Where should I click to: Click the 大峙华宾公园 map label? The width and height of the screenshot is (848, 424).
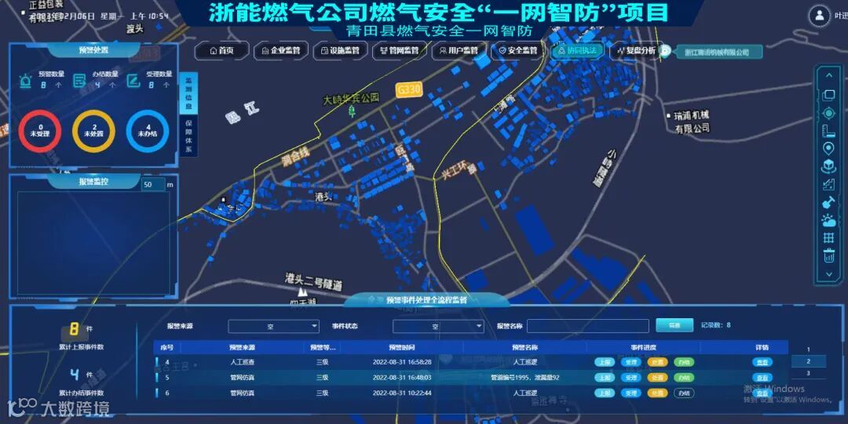(x=351, y=99)
